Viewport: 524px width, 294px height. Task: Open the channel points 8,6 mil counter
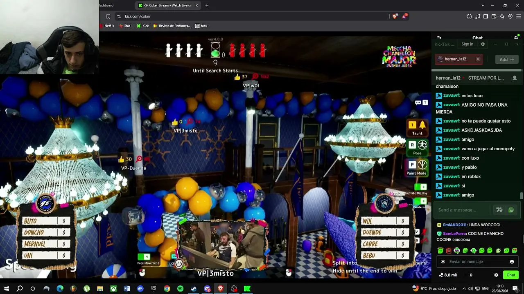tap(447, 275)
